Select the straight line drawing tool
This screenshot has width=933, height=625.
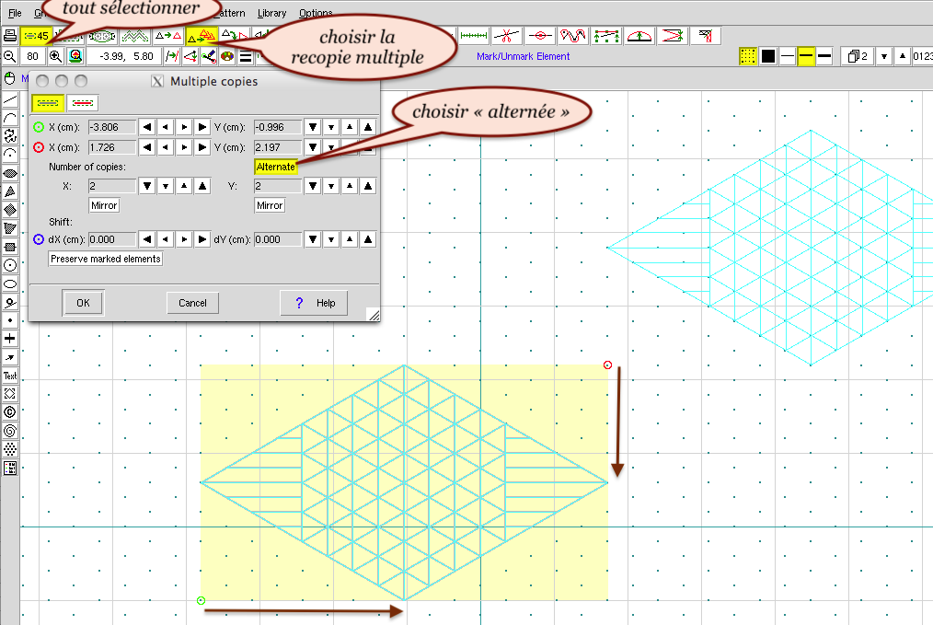coord(10,99)
